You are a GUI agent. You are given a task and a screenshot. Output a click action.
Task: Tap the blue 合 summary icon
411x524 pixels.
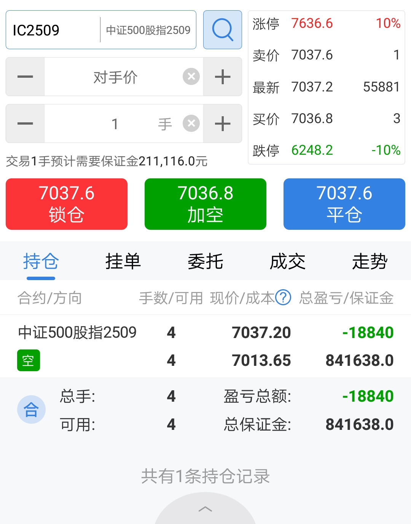coord(31,410)
